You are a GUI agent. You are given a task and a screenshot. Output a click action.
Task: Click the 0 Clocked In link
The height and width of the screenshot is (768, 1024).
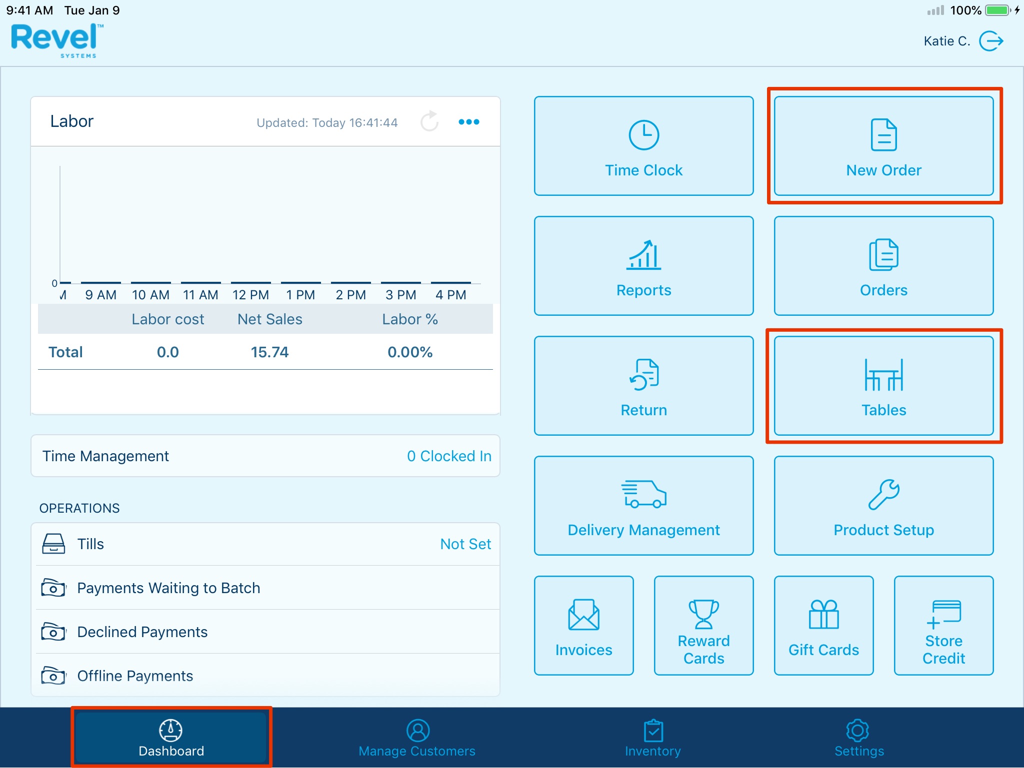tap(448, 456)
